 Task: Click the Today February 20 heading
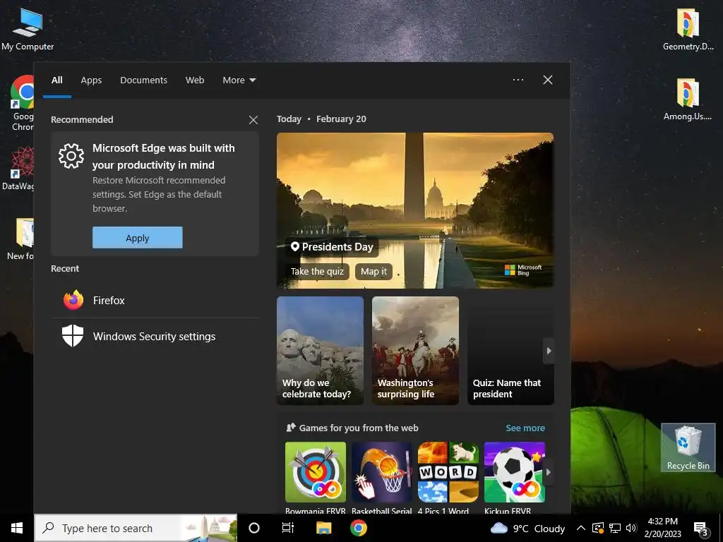[x=321, y=119]
